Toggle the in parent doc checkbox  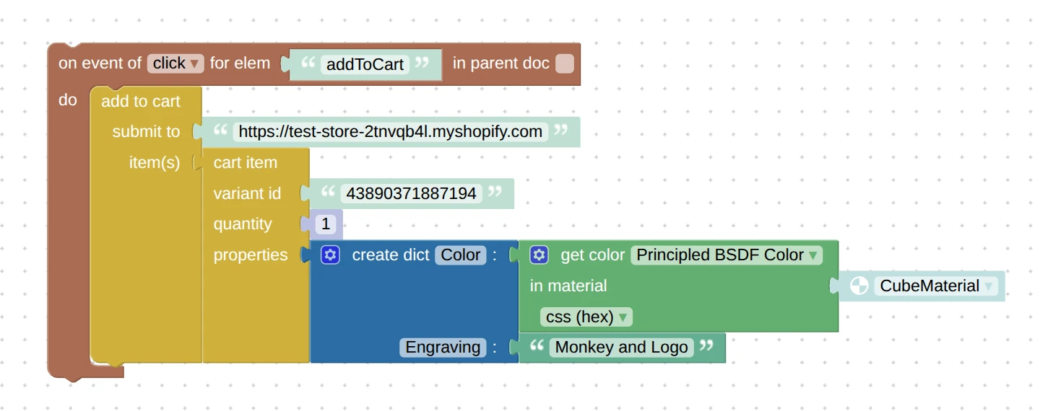tap(565, 63)
